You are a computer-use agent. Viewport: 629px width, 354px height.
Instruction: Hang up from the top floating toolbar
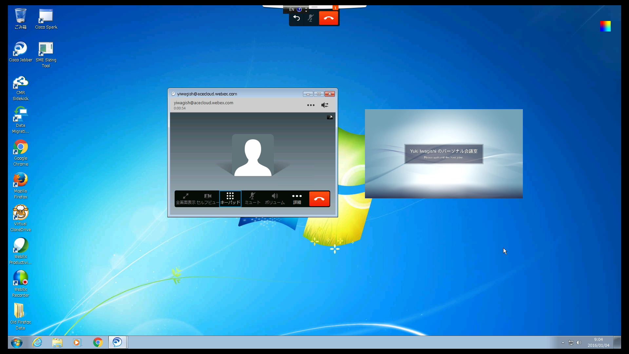click(329, 18)
